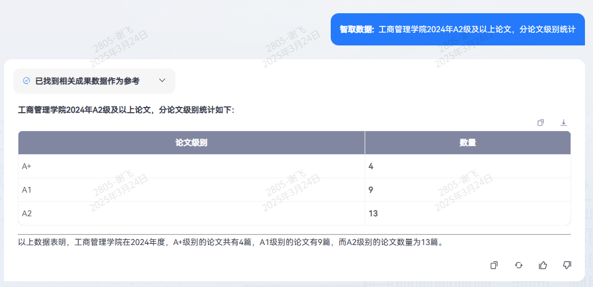Give the response a thumbs down
Viewport: 593px width, 287px height.
coord(567,265)
